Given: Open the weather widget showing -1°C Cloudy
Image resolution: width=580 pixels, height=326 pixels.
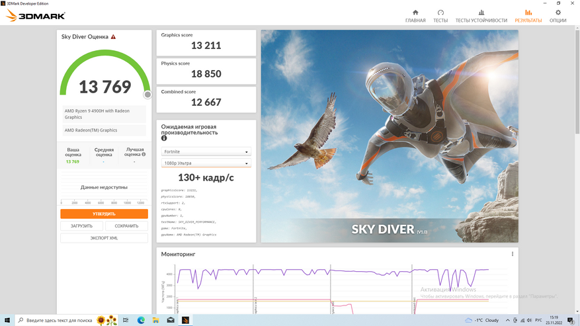Looking at the screenshot, I should (x=482, y=320).
